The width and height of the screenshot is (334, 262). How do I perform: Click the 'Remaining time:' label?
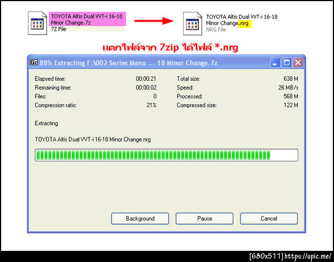tap(53, 88)
